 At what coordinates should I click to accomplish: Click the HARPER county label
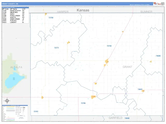point(63,12)
